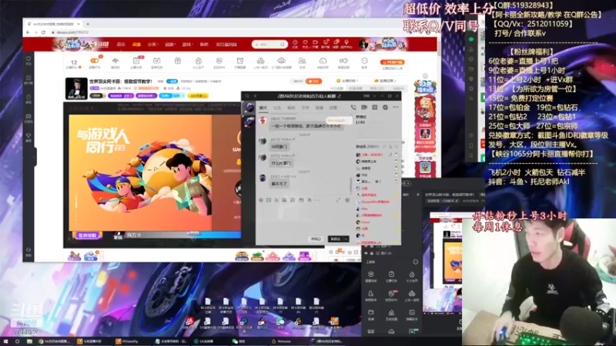The image size is (616, 346).
Task: Open File Explorer from the taskbar
Action: coord(29,341)
